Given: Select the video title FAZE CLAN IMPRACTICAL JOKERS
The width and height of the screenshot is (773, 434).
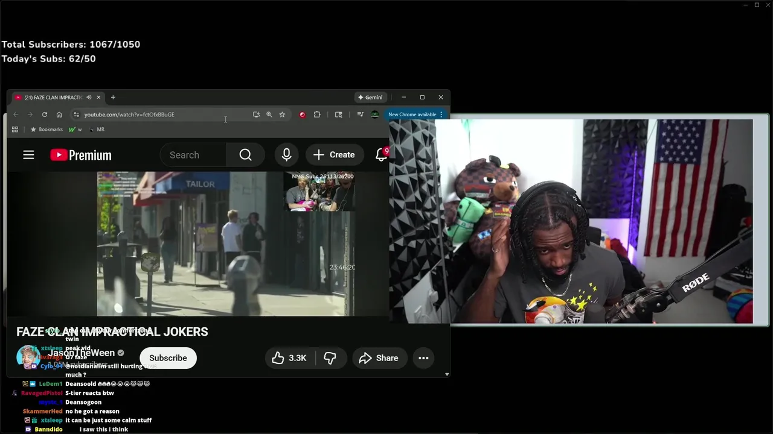Looking at the screenshot, I should [112, 332].
